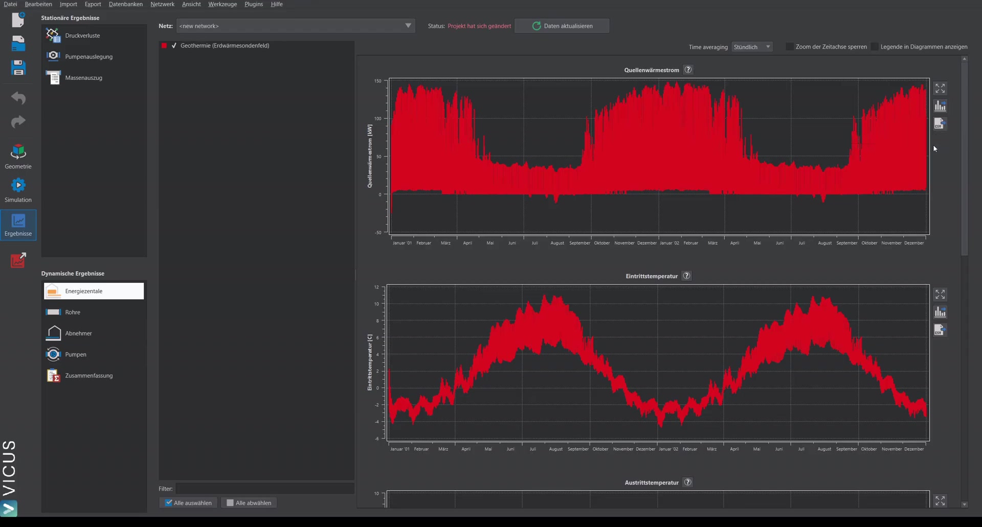Click the scroll up arrow of charts
The image size is (982, 527).
[965, 59]
